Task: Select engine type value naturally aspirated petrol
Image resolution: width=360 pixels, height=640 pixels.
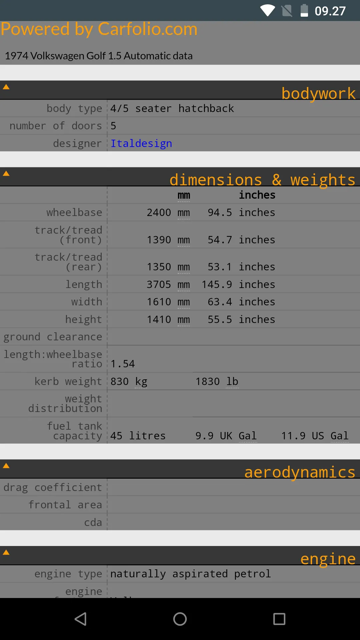Action: 191,574
